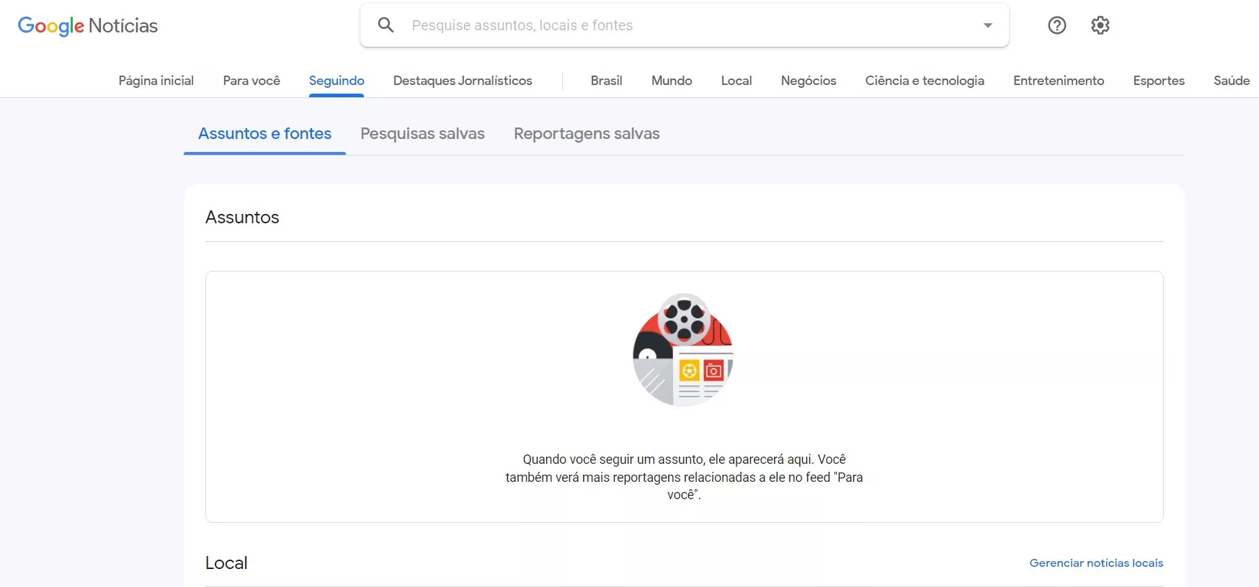Open the Saúde section
1259x587 pixels.
tap(1232, 81)
